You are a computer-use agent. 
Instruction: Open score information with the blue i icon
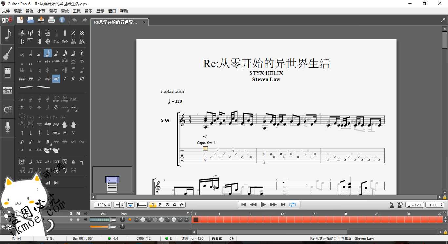(62, 20)
